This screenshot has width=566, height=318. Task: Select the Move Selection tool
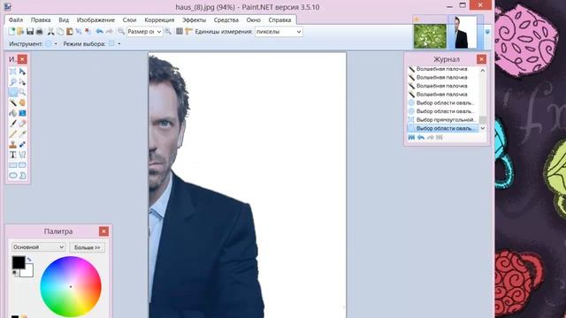point(22,82)
